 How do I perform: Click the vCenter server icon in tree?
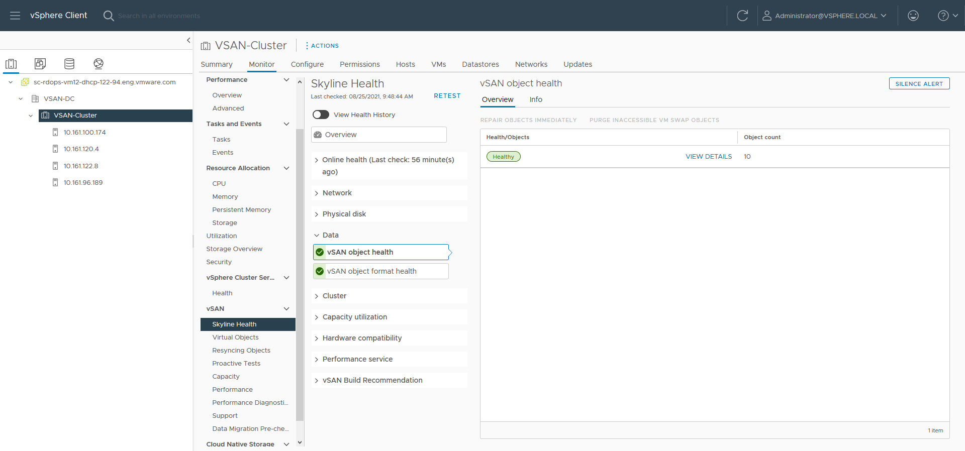pyautogui.click(x=25, y=82)
